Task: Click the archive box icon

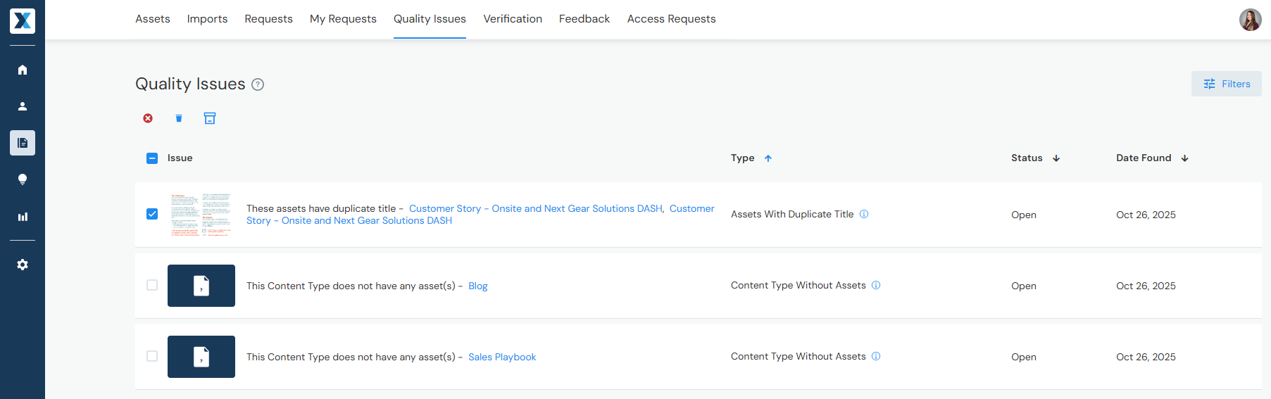Action: click(210, 118)
